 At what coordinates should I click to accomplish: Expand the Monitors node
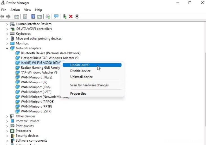pyautogui.click(x=7, y=44)
